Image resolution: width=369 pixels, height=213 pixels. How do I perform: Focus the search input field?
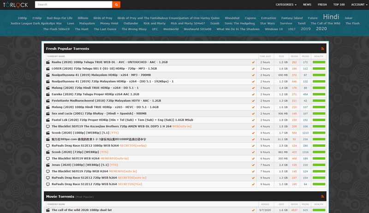74,5
